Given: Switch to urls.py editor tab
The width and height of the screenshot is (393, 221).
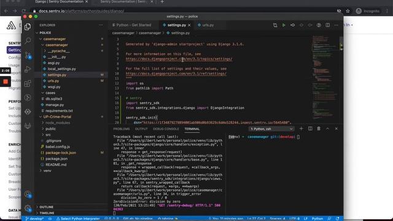Looking at the screenshot, I should point(208,25).
